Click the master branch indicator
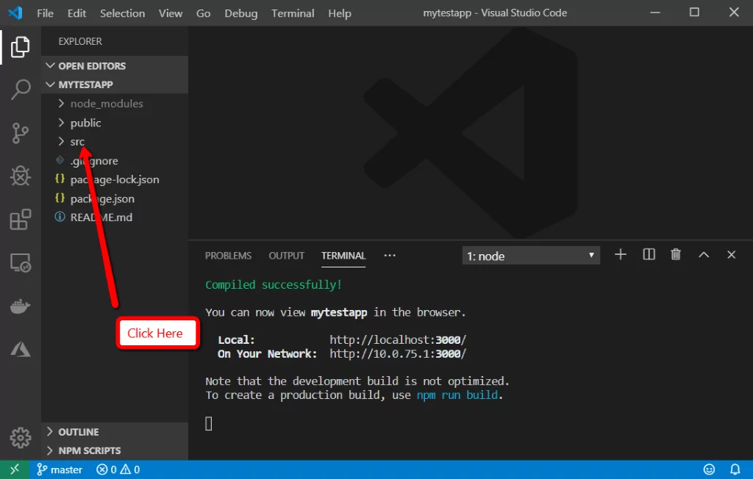This screenshot has width=753, height=479. pyautogui.click(x=60, y=469)
